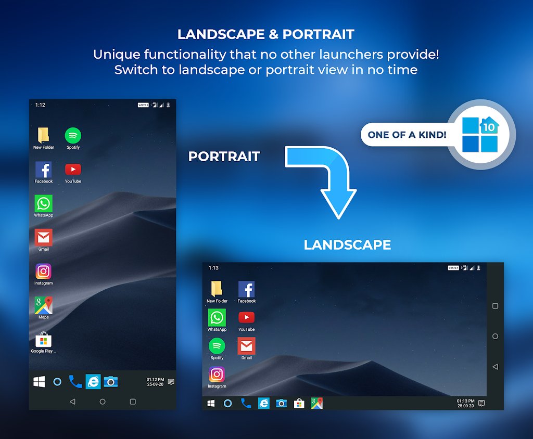Tap the Maps shortcut on portrait desktop
Viewport: 533px width, 439px height.
click(44, 306)
